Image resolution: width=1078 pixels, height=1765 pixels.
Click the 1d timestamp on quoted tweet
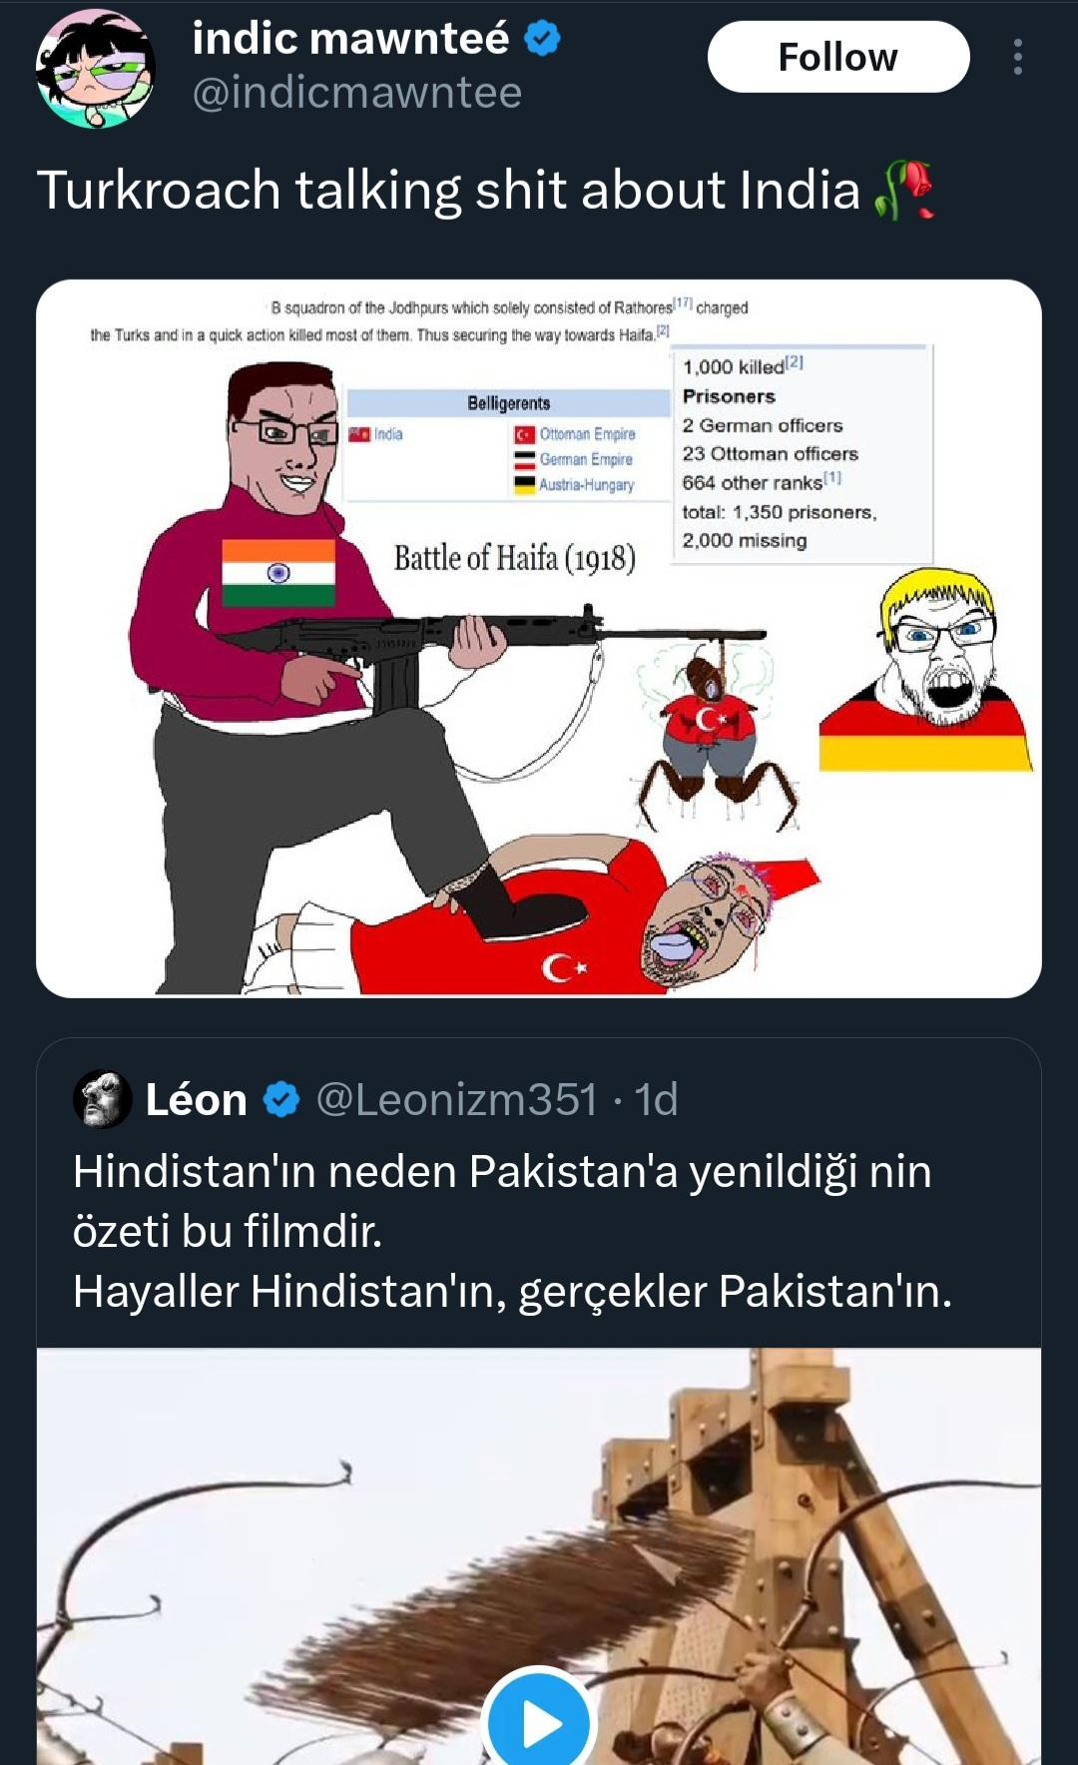(x=656, y=1099)
